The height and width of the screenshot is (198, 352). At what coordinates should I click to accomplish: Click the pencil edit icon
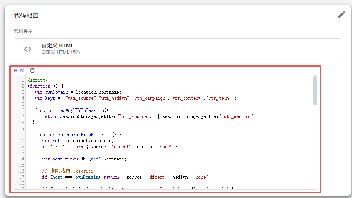click(x=342, y=14)
